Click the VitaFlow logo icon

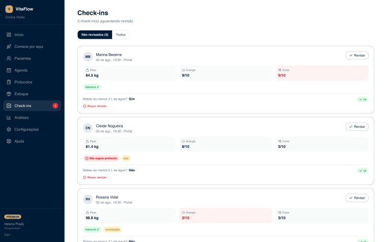(x=9, y=9)
